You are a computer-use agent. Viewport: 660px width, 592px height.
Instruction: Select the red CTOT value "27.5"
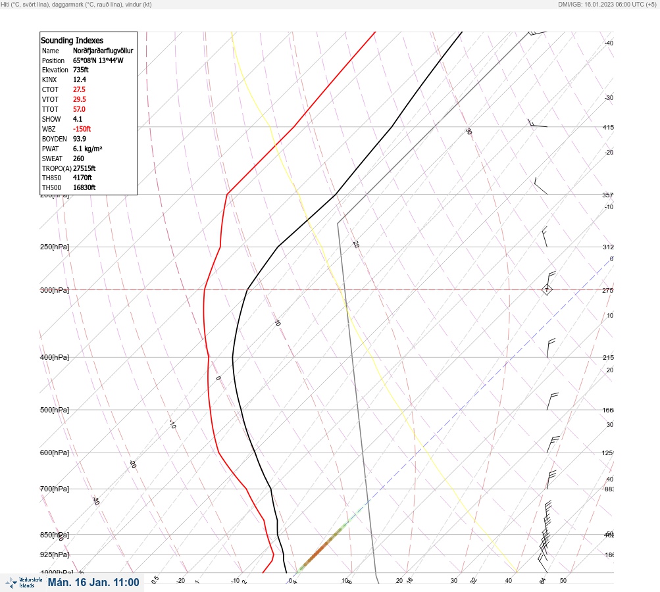[x=79, y=89]
